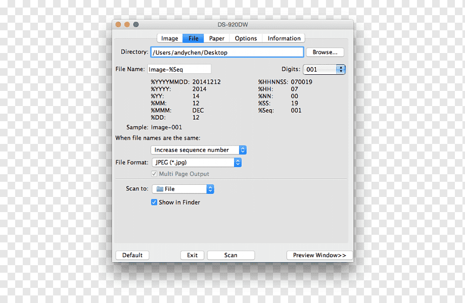This screenshot has height=303, width=465.
Task: Open the Digits combo box
Action: [324, 69]
